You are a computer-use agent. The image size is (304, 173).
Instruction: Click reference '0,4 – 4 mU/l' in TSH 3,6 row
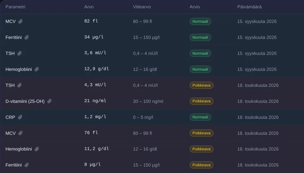[145, 53]
